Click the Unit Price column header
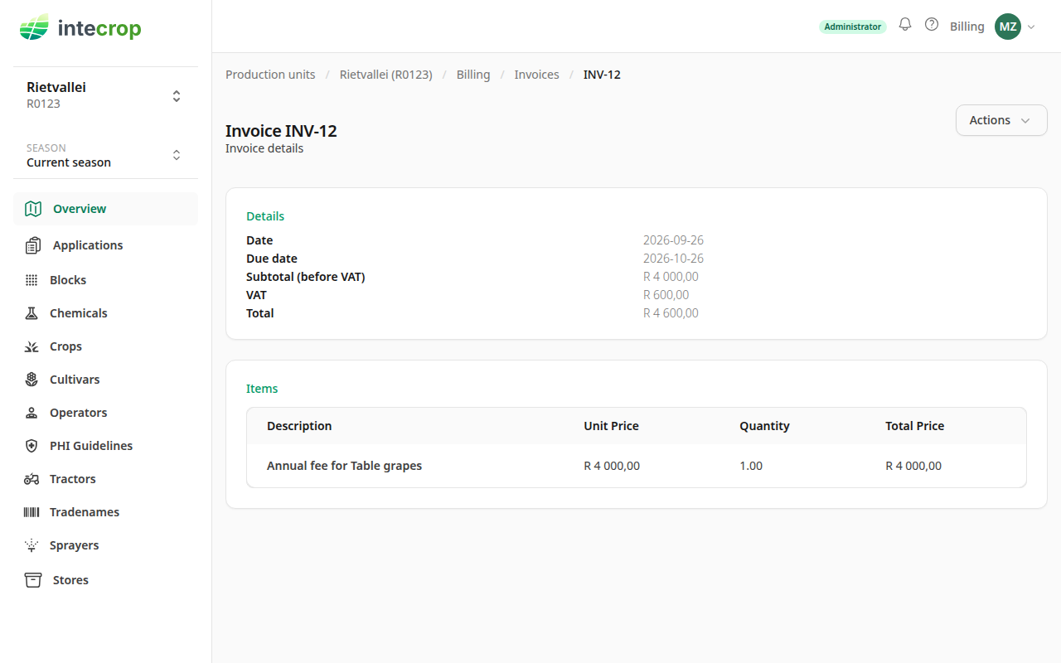The width and height of the screenshot is (1061, 663). 611,426
